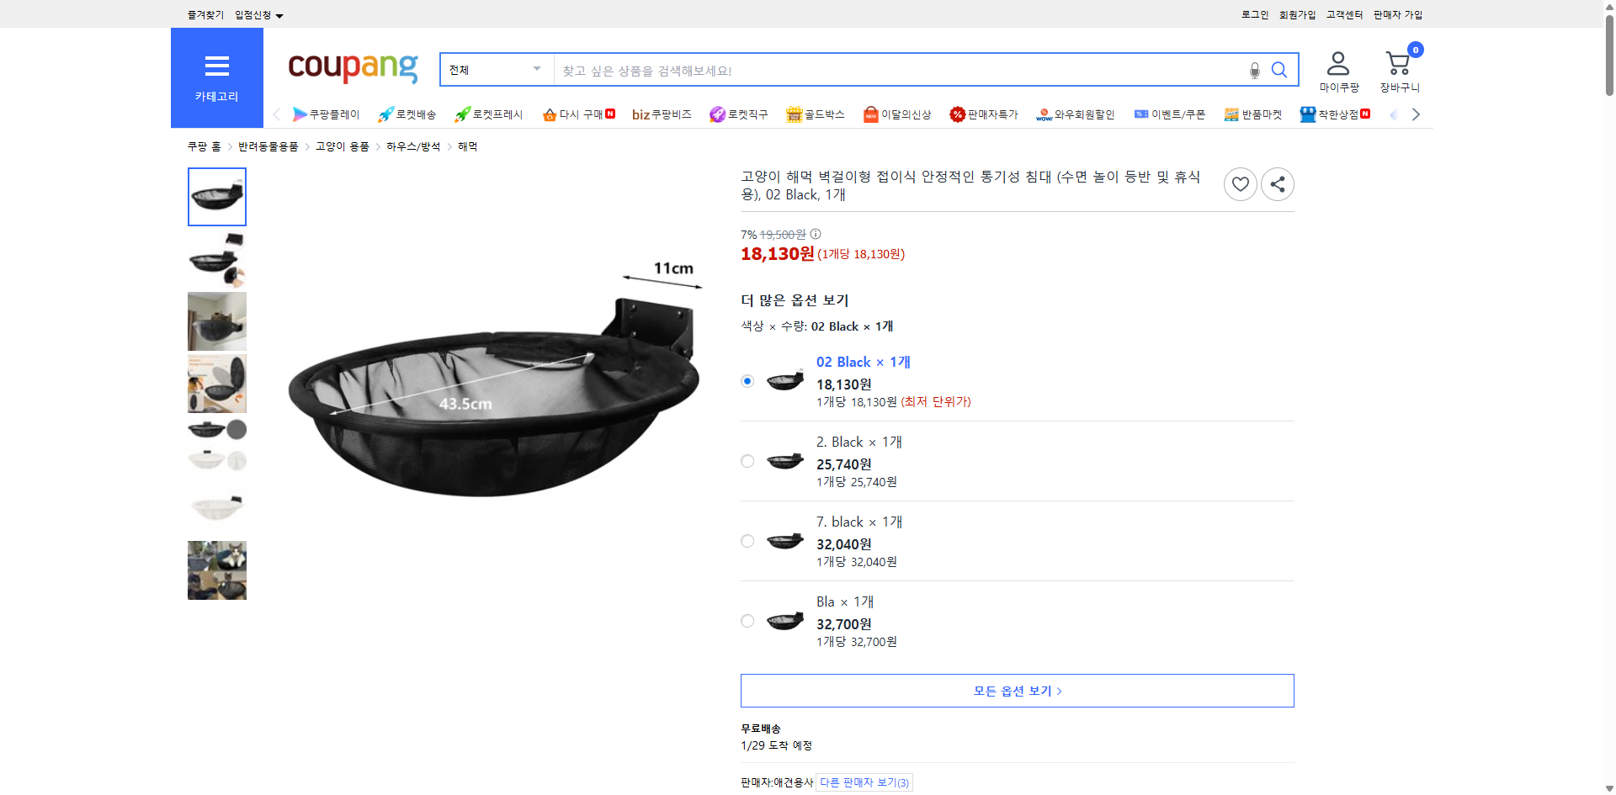Viewport: 1616px width, 795px height.
Task: Click the Coupang logo
Action: click(352, 69)
